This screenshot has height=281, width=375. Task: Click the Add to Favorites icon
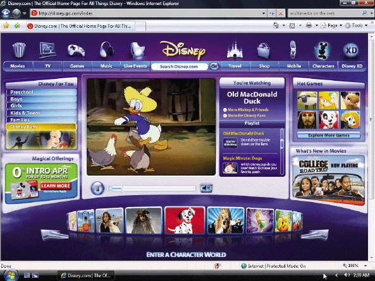[17, 25]
